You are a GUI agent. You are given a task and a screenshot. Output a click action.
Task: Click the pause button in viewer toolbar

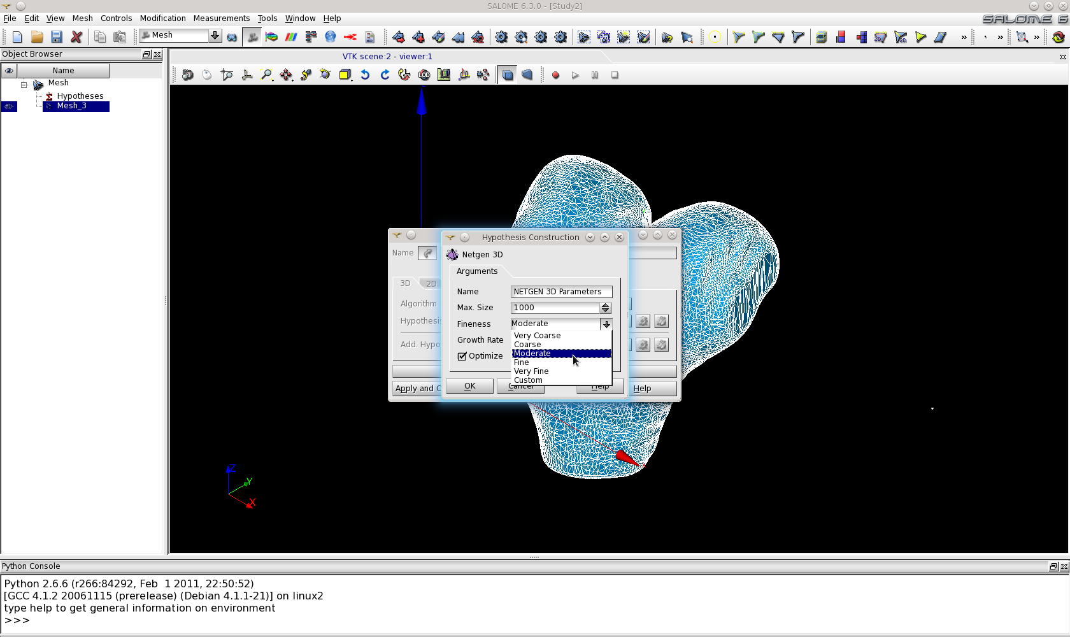(x=595, y=75)
